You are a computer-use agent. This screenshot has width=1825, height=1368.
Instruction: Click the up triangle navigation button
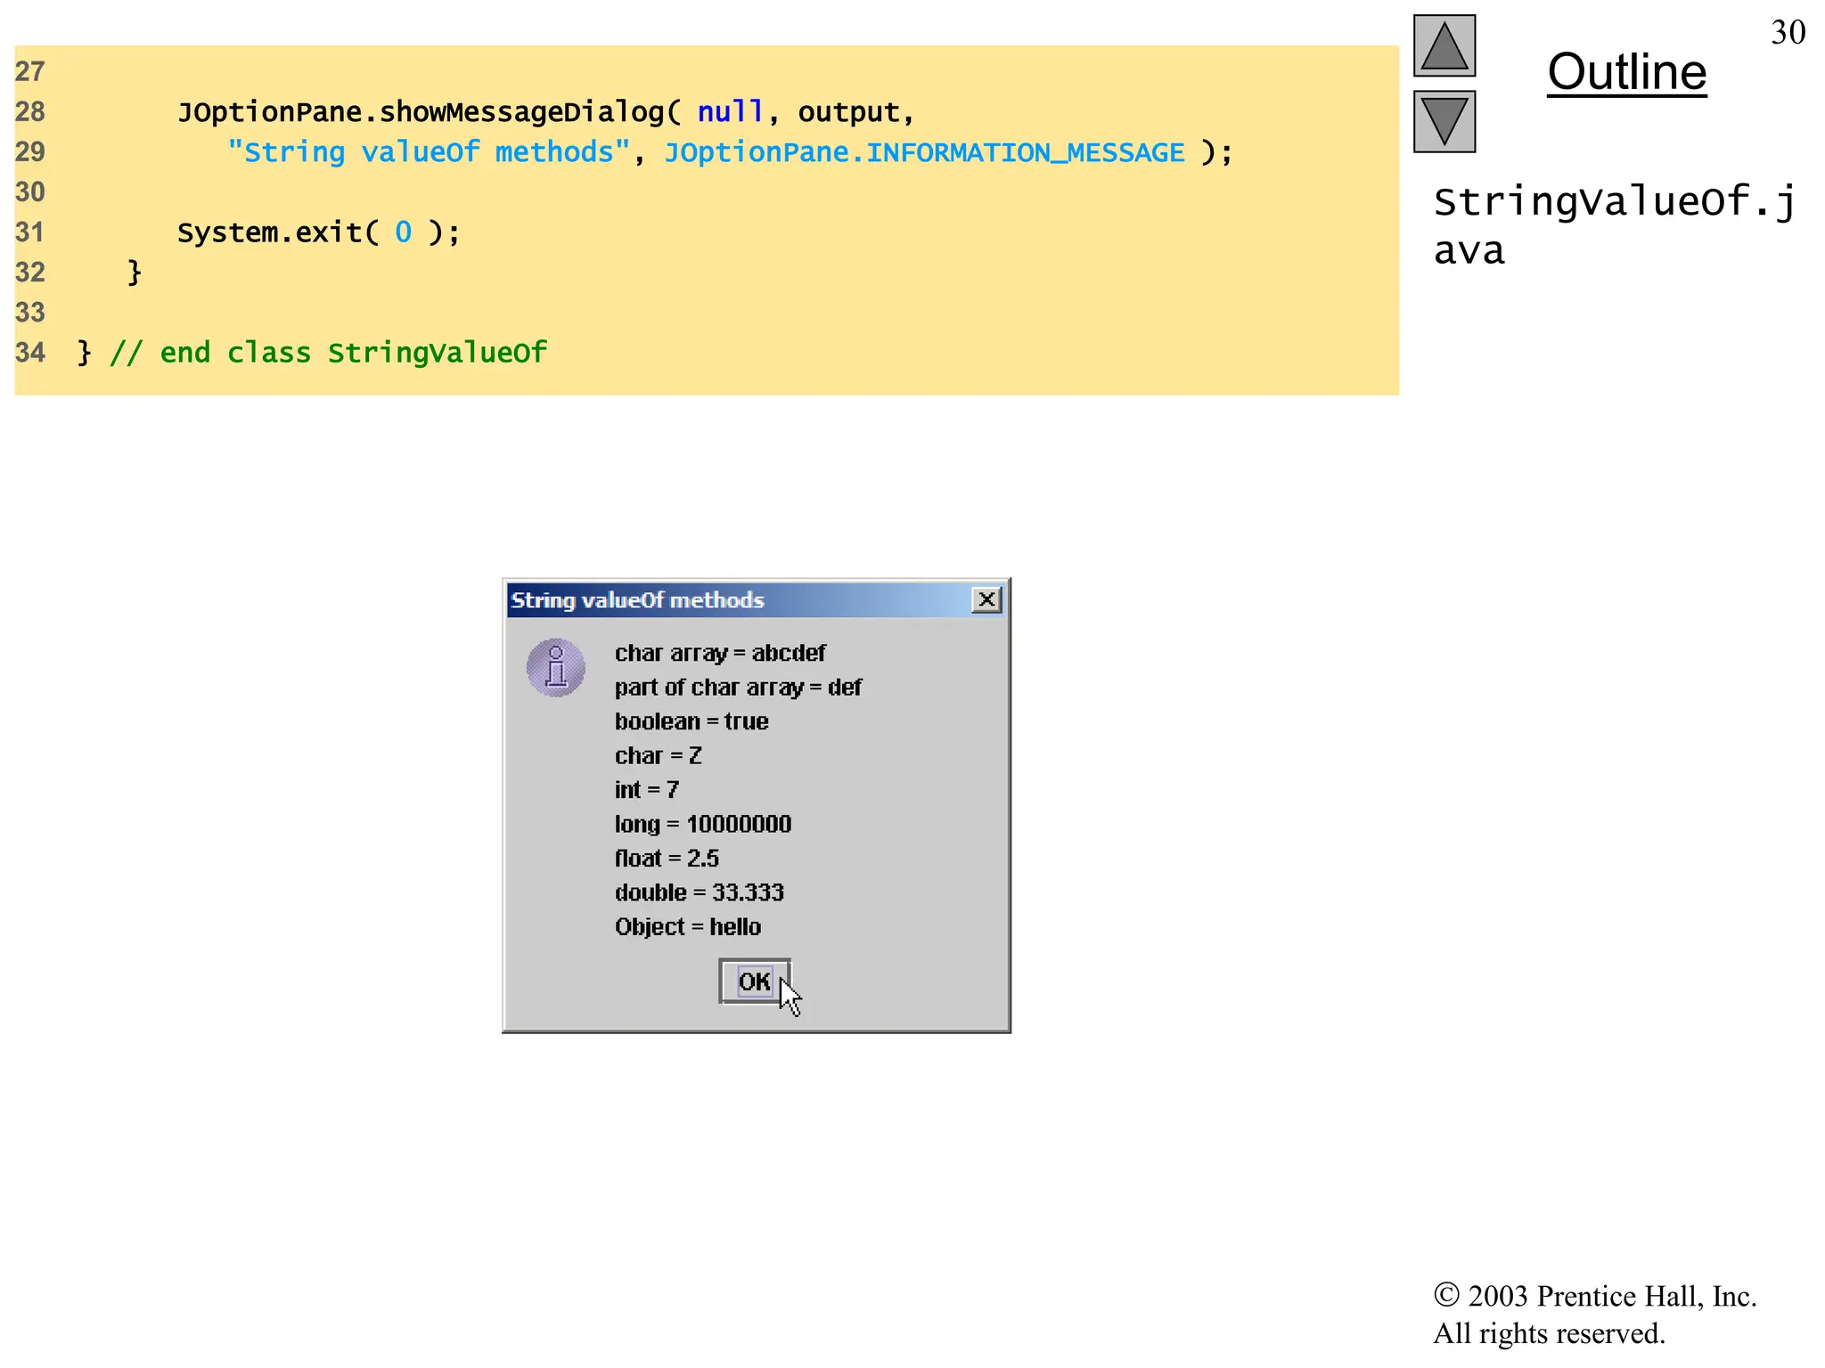1444,46
